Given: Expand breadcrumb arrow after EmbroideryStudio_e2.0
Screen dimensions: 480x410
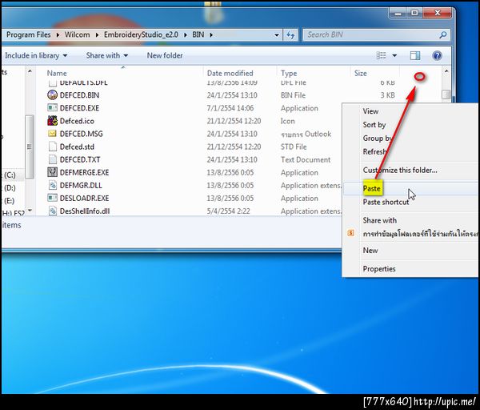Looking at the screenshot, I should (x=186, y=35).
